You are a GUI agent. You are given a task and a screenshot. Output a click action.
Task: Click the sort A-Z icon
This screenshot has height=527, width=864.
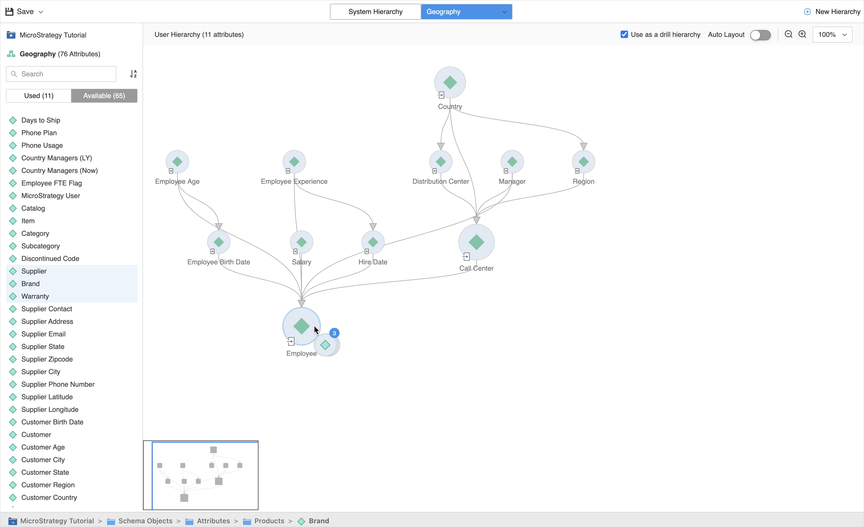coord(133,74)
